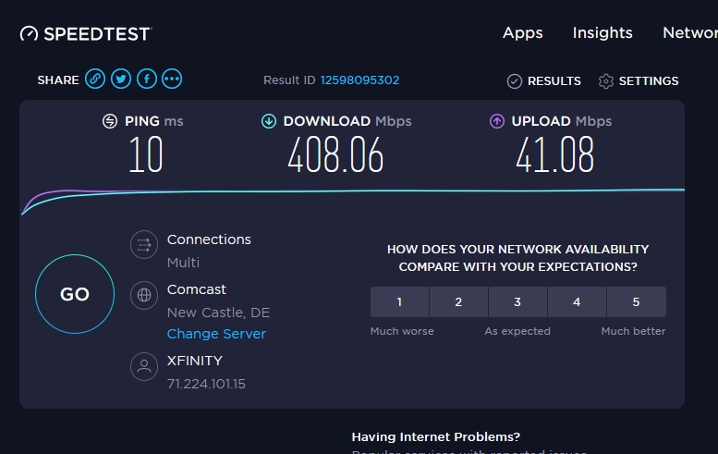The height and width of the screenshot is (454, 718).
Task: Pick rating 4 in survey
Action: tap(577, 302)
